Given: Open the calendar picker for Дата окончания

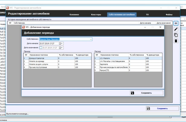Looking at the screenshot, I should pyautogui.click(x=61, y=47).
